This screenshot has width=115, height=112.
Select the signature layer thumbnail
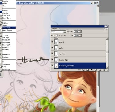(56, 54)
